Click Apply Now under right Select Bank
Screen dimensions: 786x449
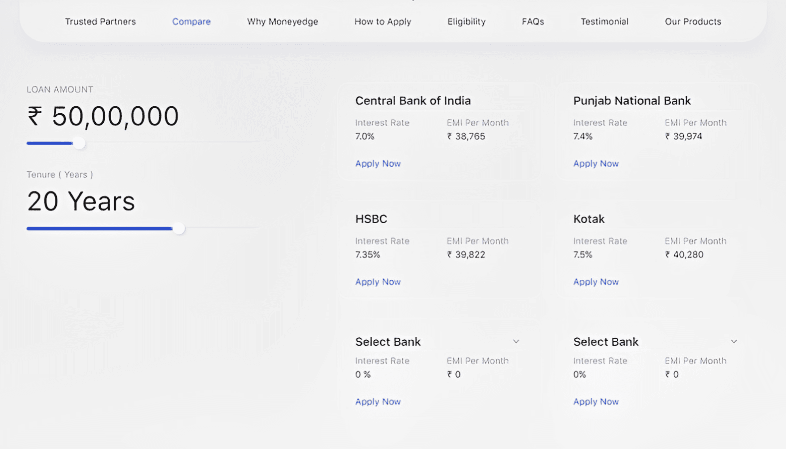click(x=595, y=402)
